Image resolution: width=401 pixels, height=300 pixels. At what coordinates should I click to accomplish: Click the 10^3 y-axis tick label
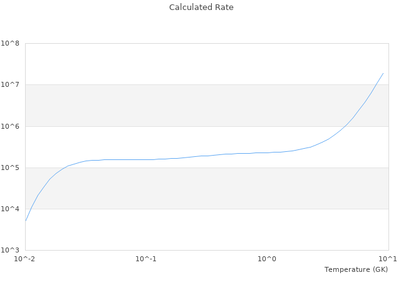(x=10, y=250)
